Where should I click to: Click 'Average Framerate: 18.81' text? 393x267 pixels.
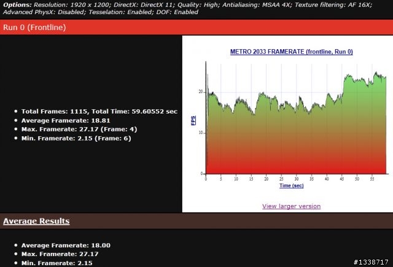[x=66, y=120]
